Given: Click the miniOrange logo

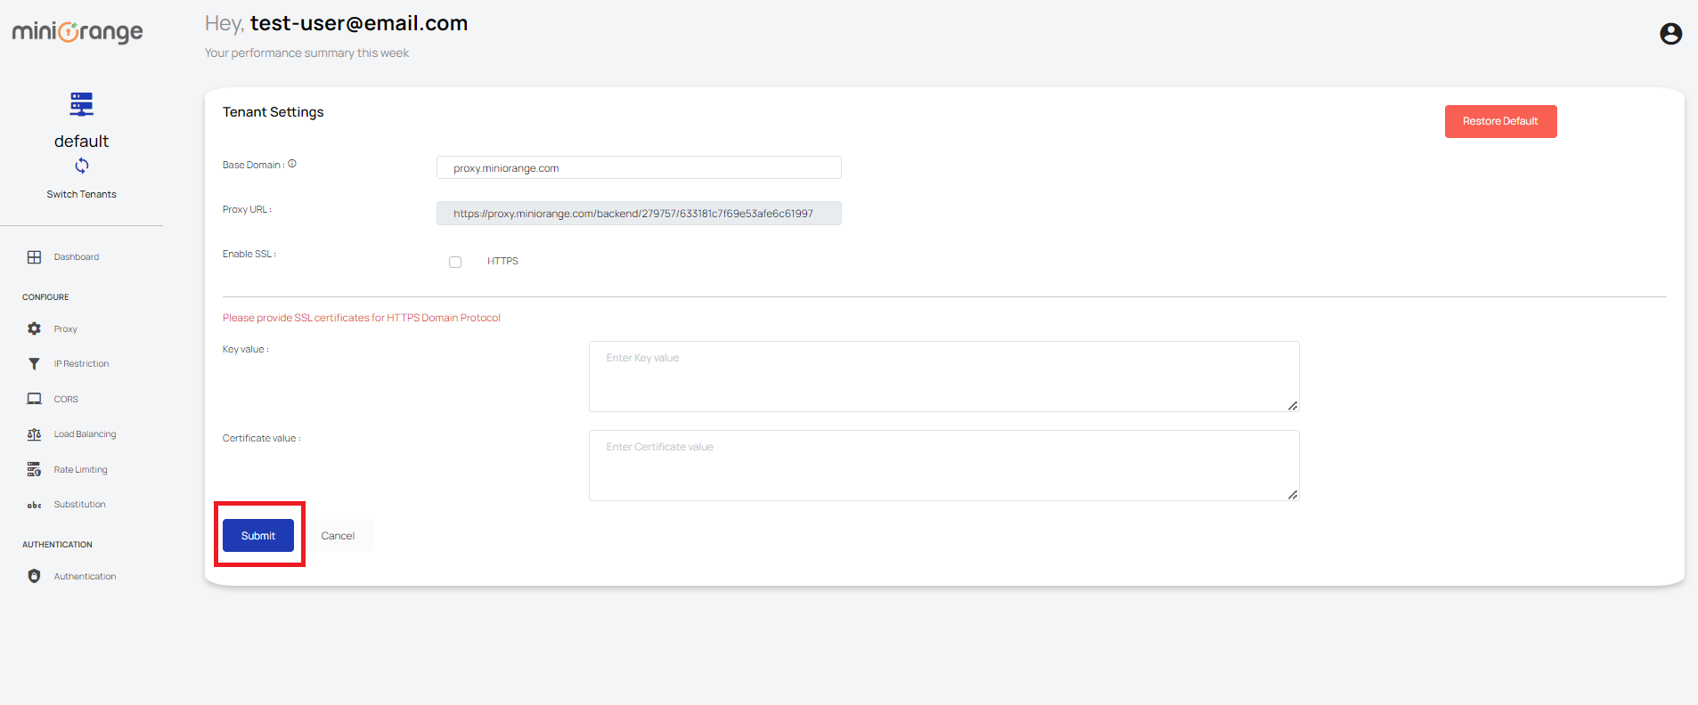Looking at the screenshot, I should pyautogui.click(x=78, y=32).
